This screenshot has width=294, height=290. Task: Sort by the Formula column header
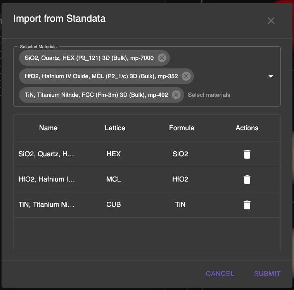pyautogui.click(x=182, y=128)
